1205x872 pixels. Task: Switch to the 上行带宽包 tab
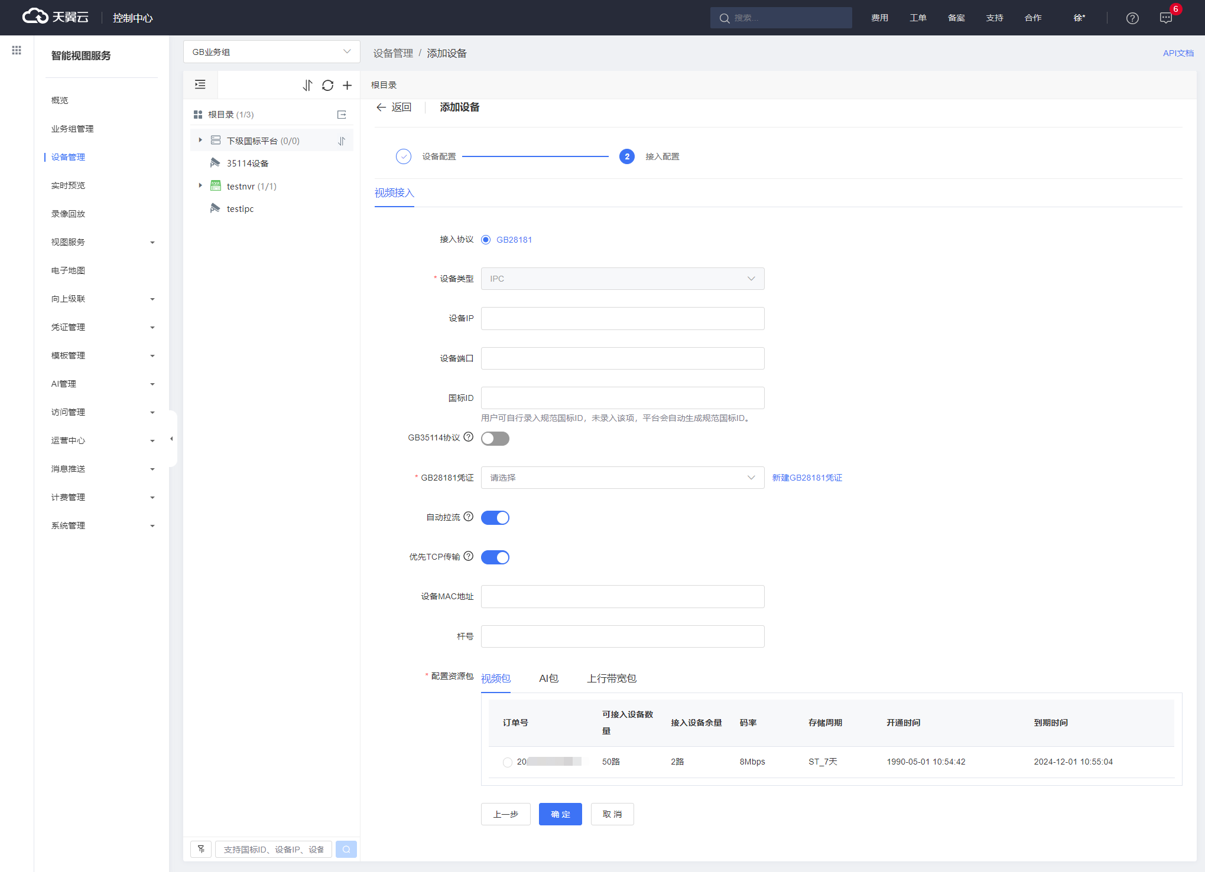[x=611, y=679]
